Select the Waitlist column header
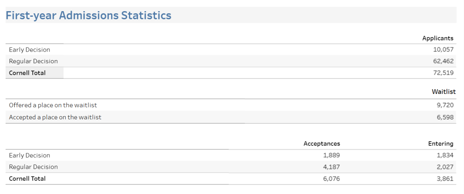The height and width of the screenshot is (194, 464). point(443,92)
